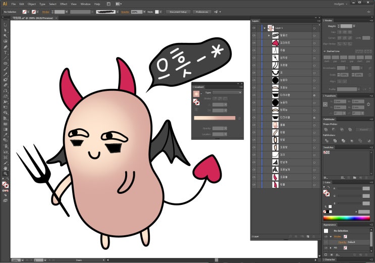Toggle Stroke visibility in Appearance panel

tap(326, 236)
